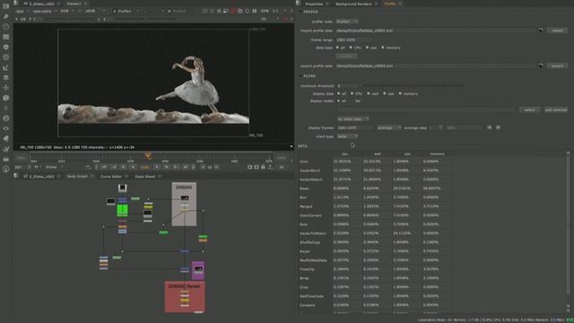Click the import profile data path field

pyautogui.click(x=435, y=31)
